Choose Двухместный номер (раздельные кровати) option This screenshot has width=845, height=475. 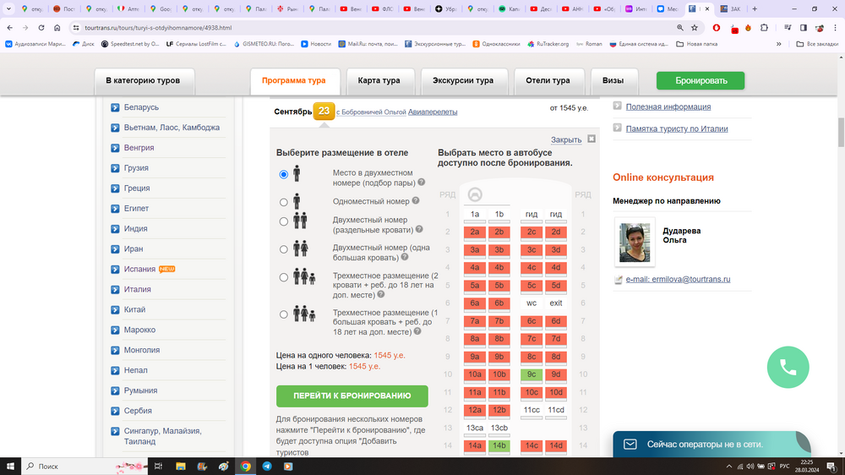point(284,222)
